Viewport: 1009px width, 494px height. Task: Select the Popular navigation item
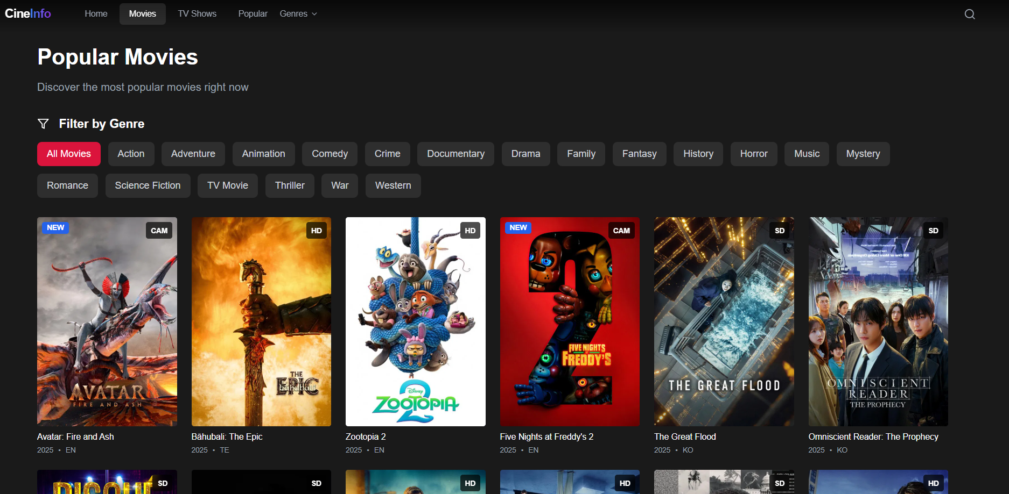253,13
